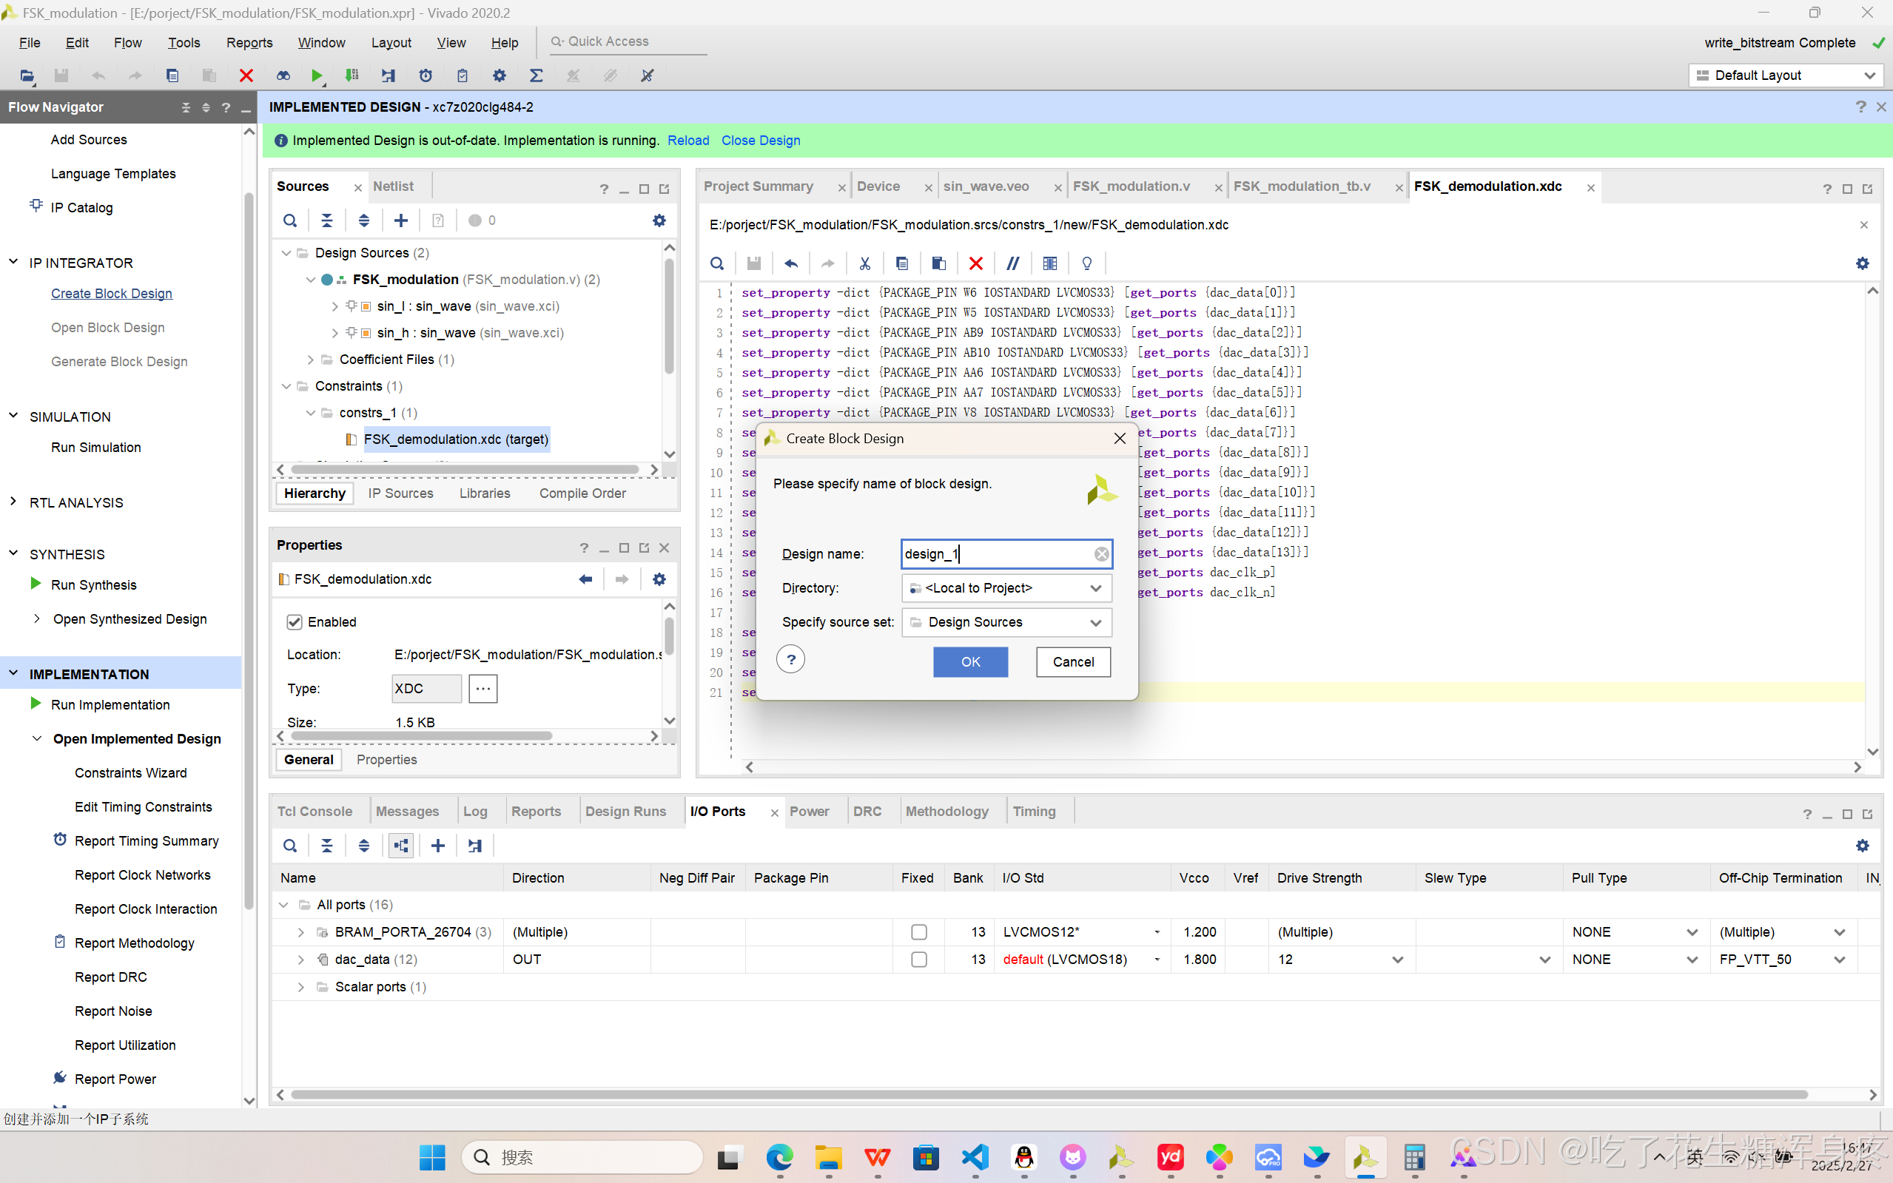Click Run Implementation in Flow Navigator
Viewport: 1893px width, 1183px height.
(110, 704)
